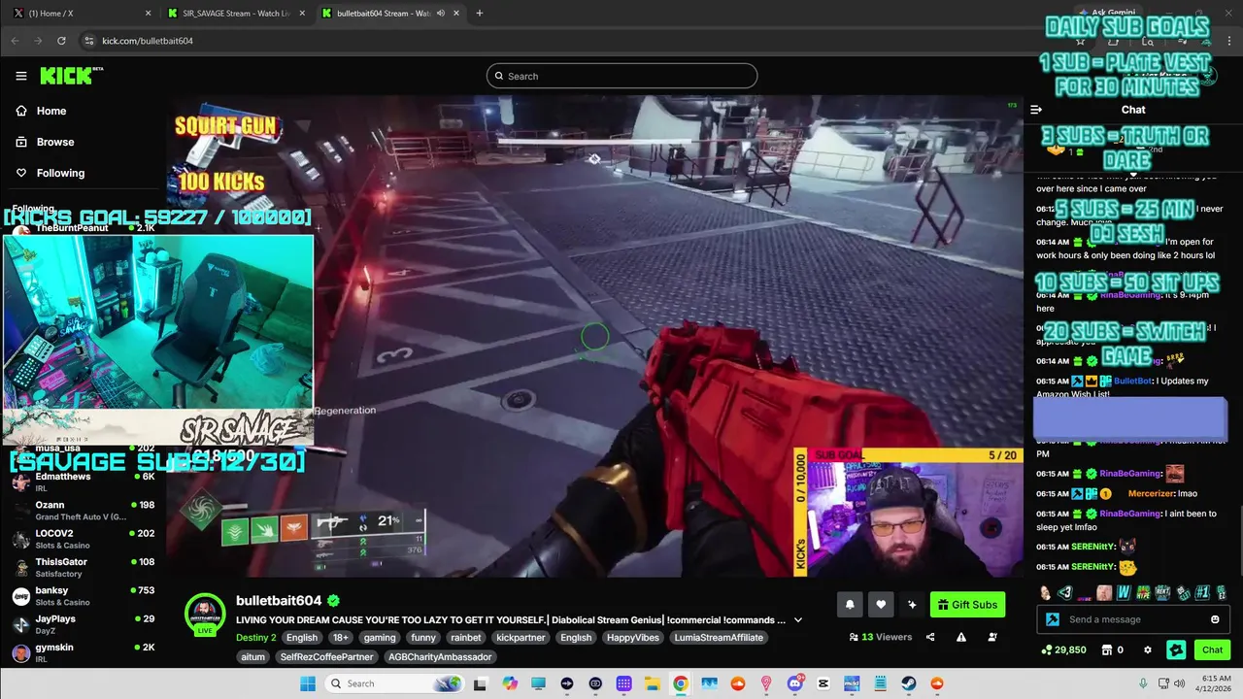Click the share icon below Gift Subs
This screenshot has width=1243, height=699.
[x=930, y=638]
